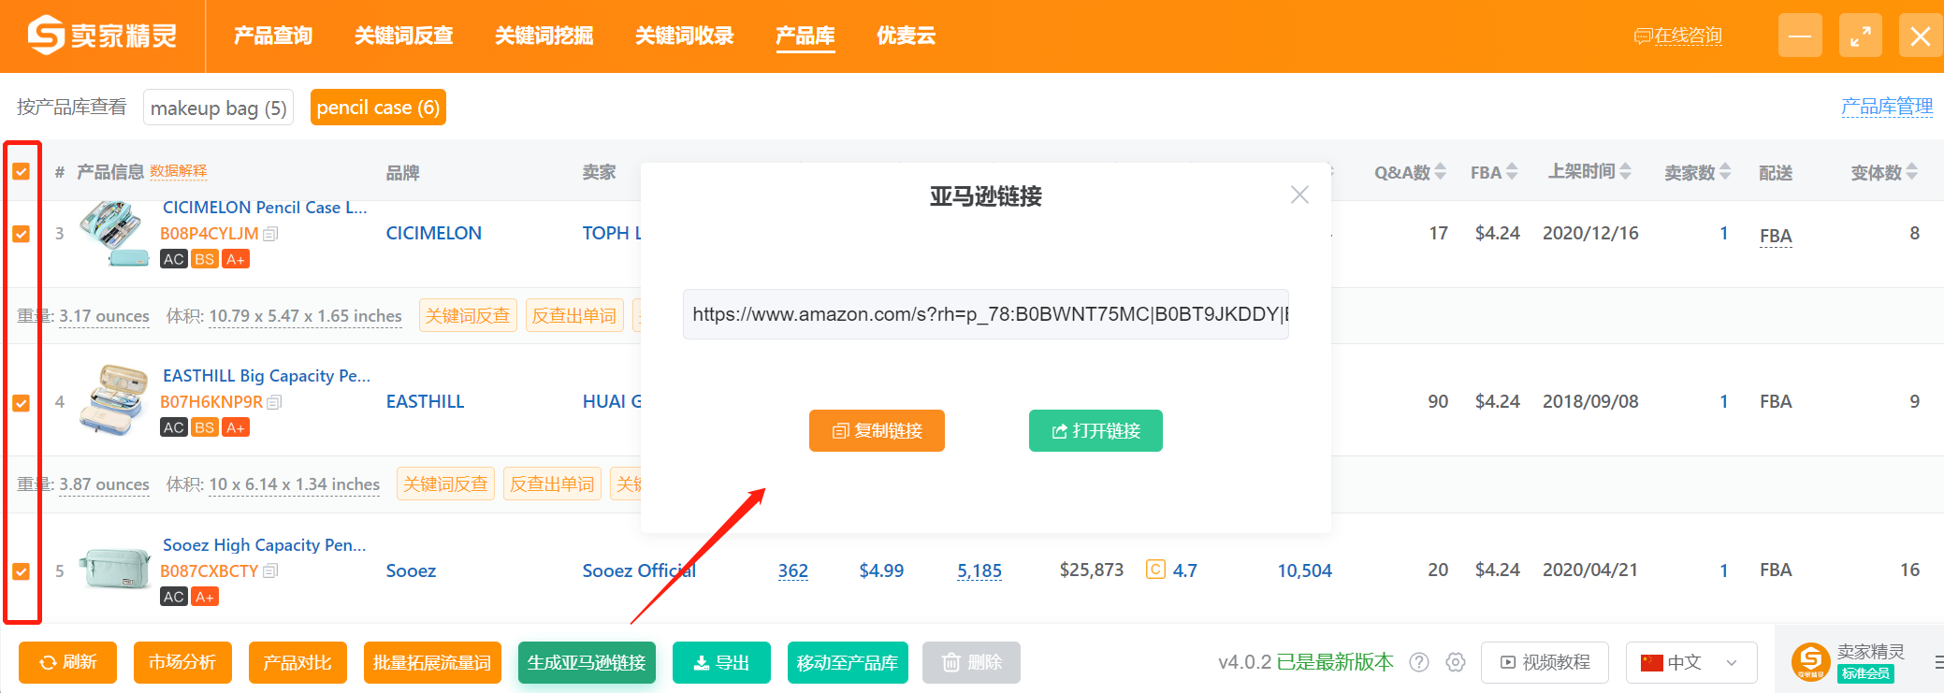Image resolution: width=1944 pixels, height=693 pixels.
Task: Switch to the 关键词挖掘 tab
Action: coord(544,36)
